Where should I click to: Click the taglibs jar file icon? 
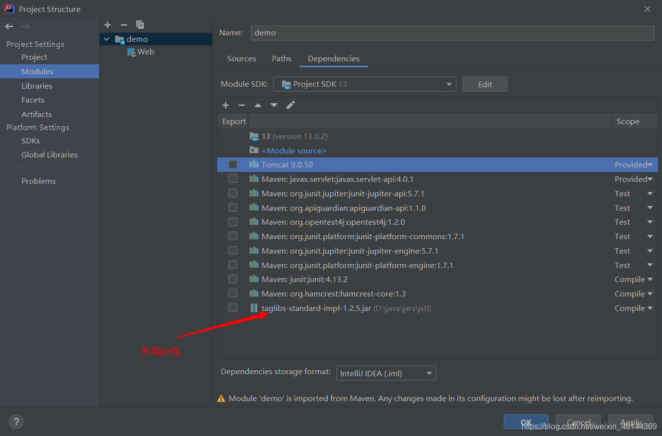(254, 308)
